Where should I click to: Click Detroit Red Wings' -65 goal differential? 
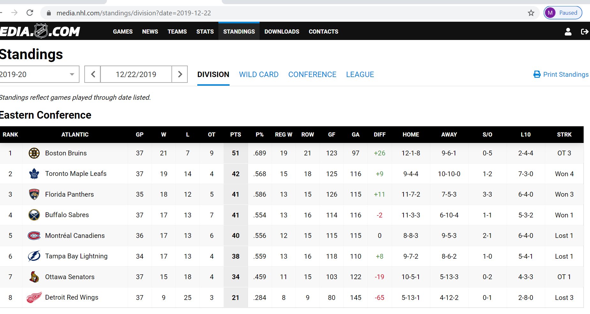click(380, 298)
